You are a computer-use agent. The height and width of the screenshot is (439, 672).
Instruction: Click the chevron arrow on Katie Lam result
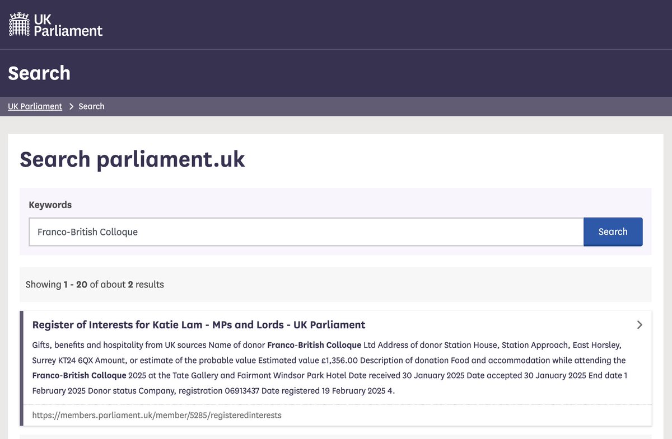point(640,325)
